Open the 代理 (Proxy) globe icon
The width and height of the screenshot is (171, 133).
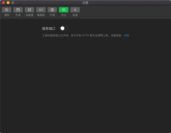tap(52, 10)
